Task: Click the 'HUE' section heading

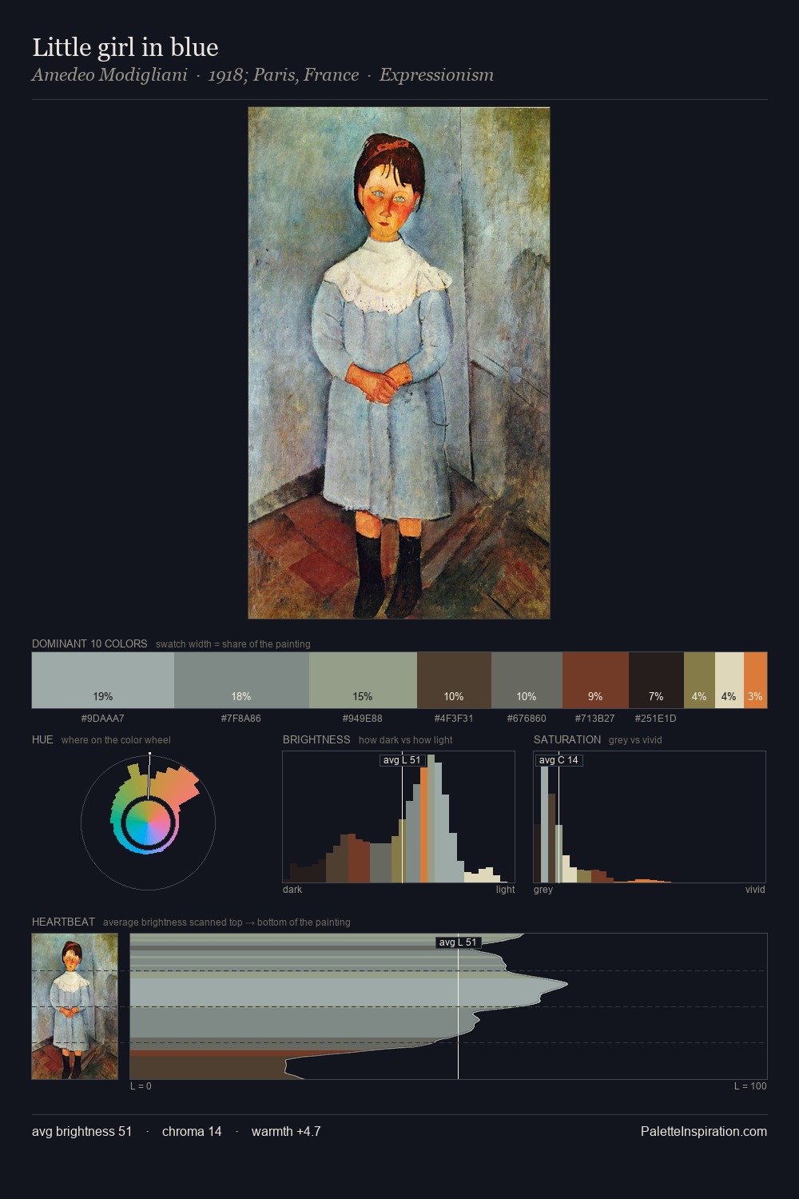Action: click(42, 739)
